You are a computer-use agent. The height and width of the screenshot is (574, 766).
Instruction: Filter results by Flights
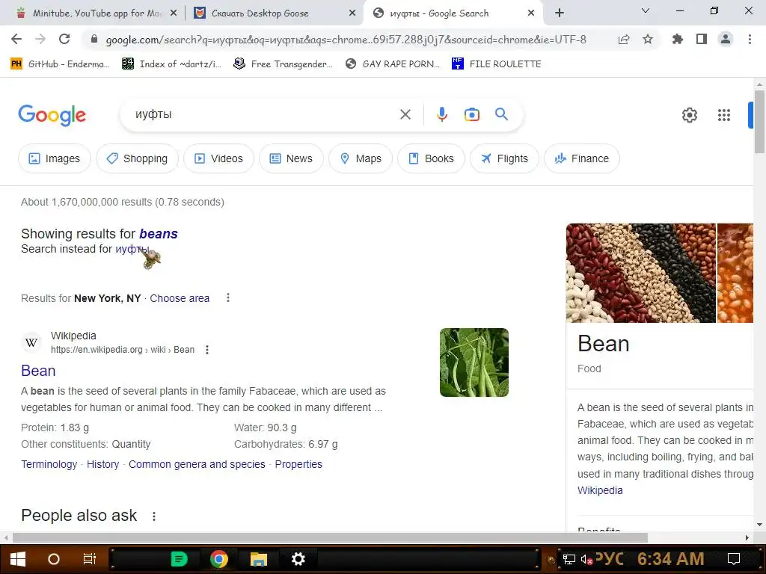(x=504, y=158)
